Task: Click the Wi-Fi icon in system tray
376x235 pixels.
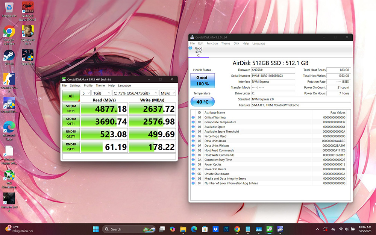Action: click(341, 229)
